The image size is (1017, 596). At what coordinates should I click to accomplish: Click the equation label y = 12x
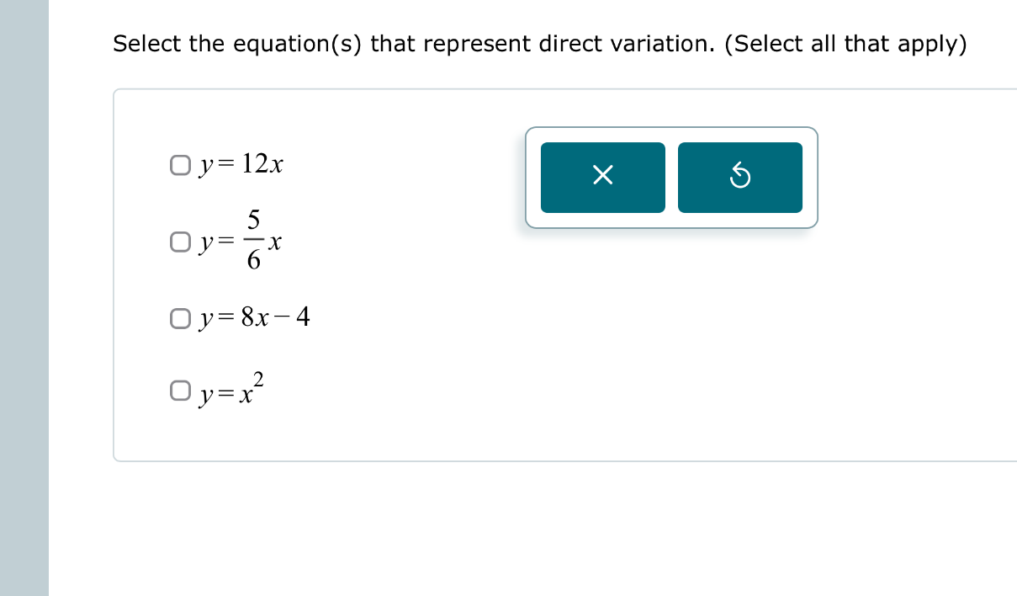(x=241, y=164)
